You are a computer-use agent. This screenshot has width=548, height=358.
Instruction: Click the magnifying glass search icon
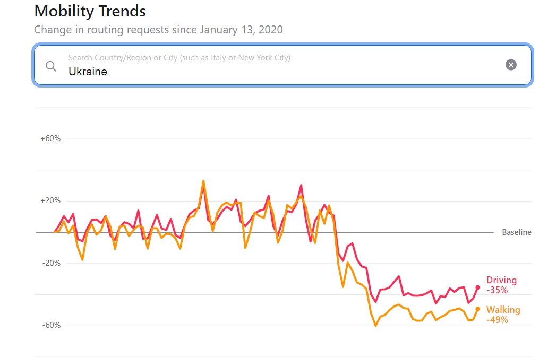[x=51, y=66]
